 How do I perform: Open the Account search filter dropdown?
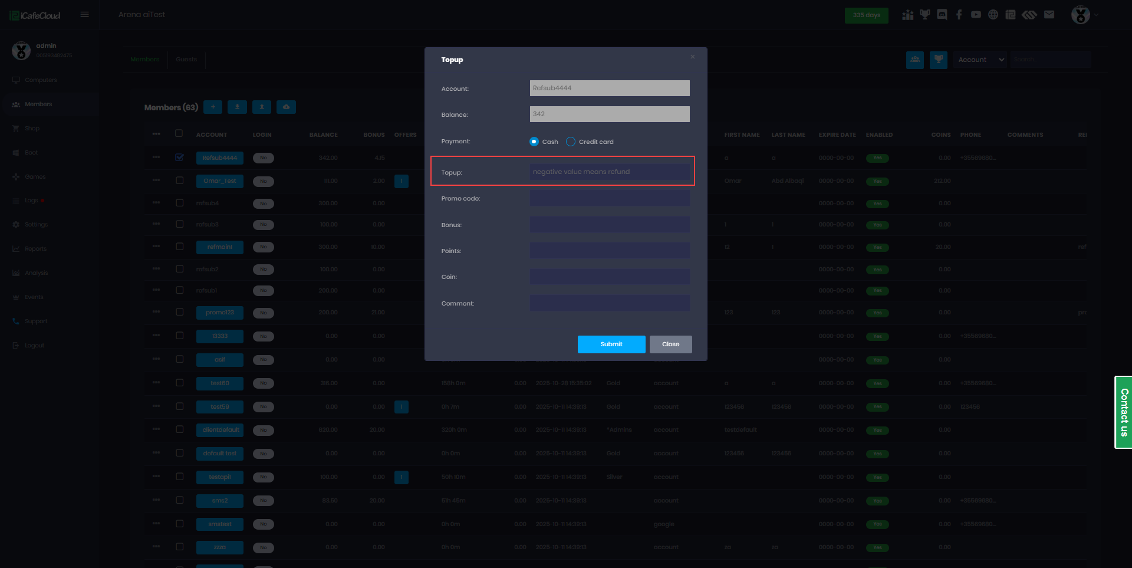point(980,60)
